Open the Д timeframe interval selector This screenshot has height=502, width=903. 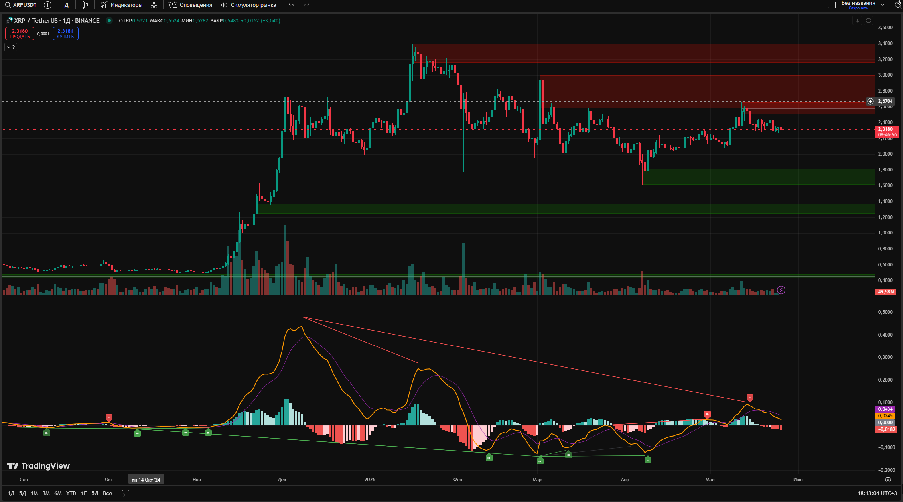tap(67, 5)
